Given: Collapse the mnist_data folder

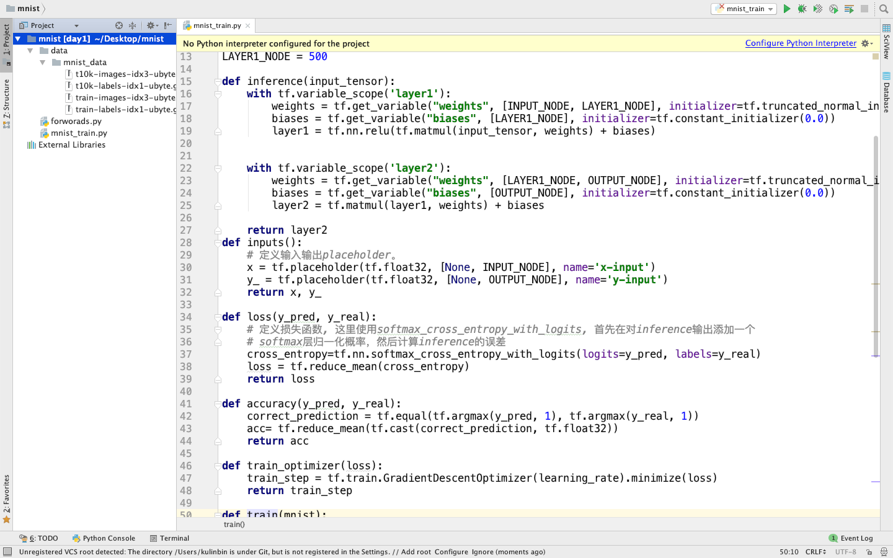Looking at the screenshot, I should pyautogui.click(x=42, y=63).
